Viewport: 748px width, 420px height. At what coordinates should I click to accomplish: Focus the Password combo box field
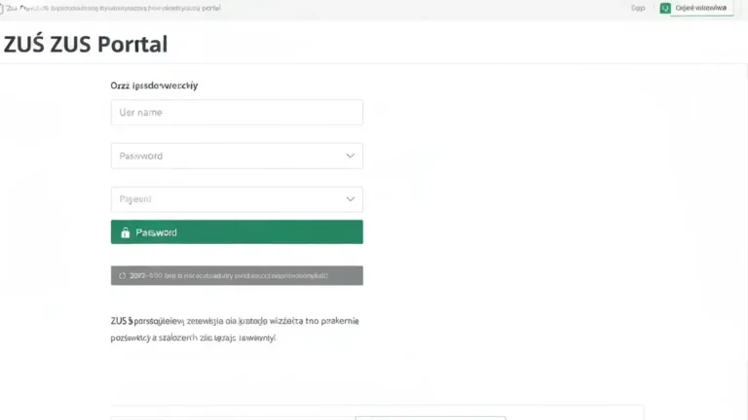[237, 156]
